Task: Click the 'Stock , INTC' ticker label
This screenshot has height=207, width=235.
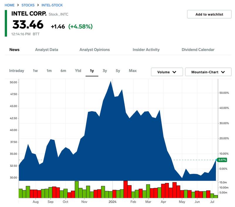Action: (x=58, y=14)
